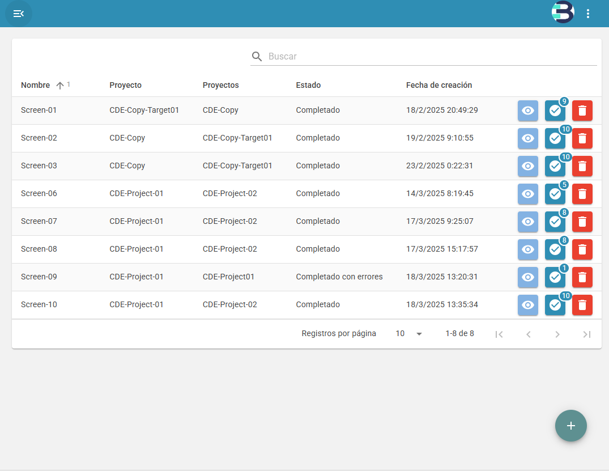Image resolution: width=609 pixels, height=471 pixels.
Task: Open the checkmark results for Screen-07
Action: click(555, 222)
